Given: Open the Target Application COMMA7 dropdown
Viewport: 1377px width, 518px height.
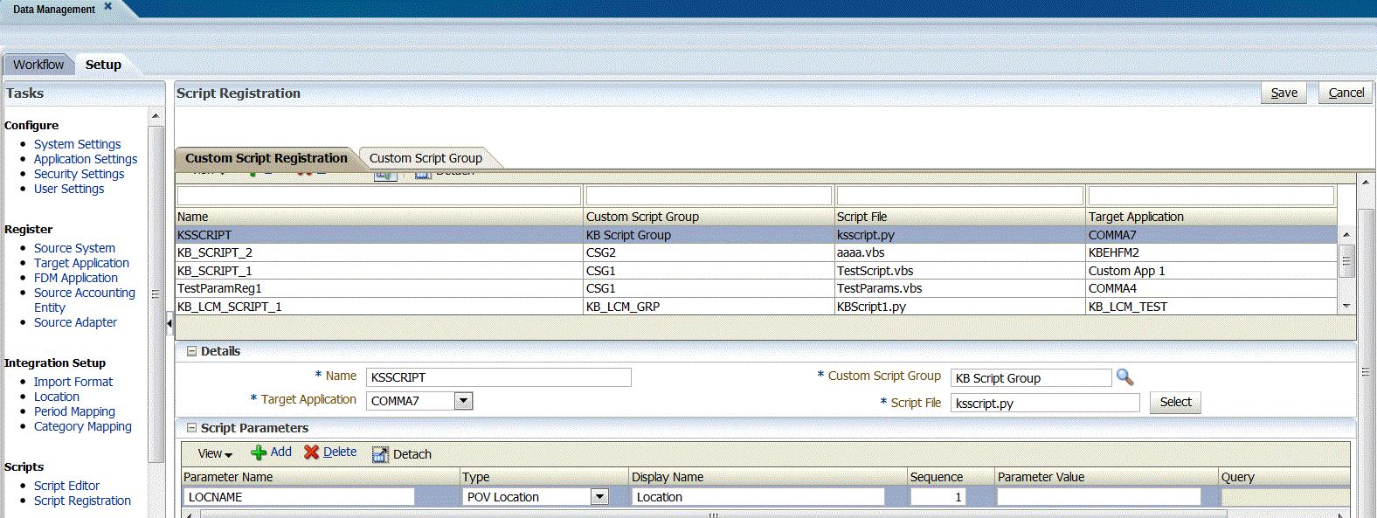Looking at the screenshot, I should click(464, 401).
